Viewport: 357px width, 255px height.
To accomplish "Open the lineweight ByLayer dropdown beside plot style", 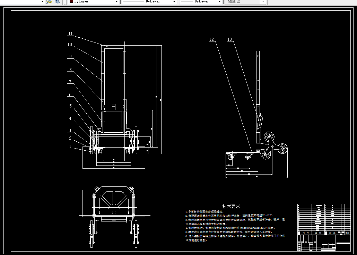I will [x=201, y=2].
